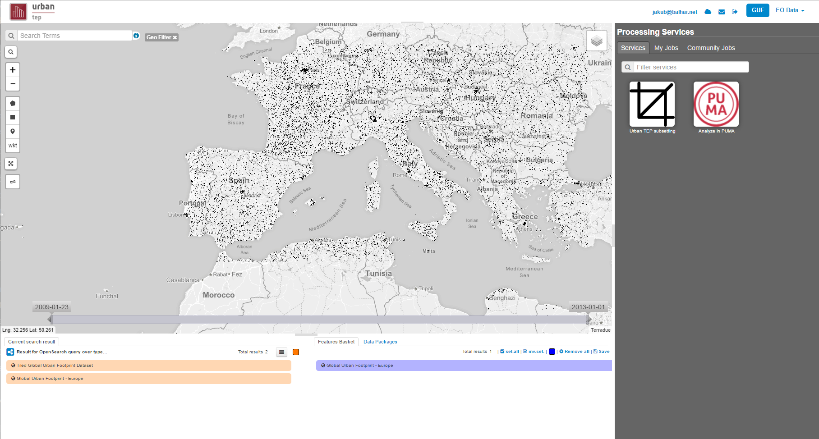This screenshot has height=439, width=819.
Task: Click inv.sel. in the basket
Action: [534, 352]
